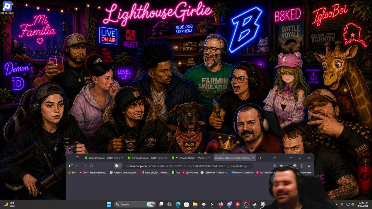This screenshot has height=209, width=372.
Task: Open the Kick bookmark
Action: 176,172
